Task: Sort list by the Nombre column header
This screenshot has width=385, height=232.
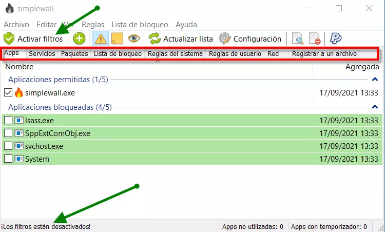Action: (x=20, y=67)
